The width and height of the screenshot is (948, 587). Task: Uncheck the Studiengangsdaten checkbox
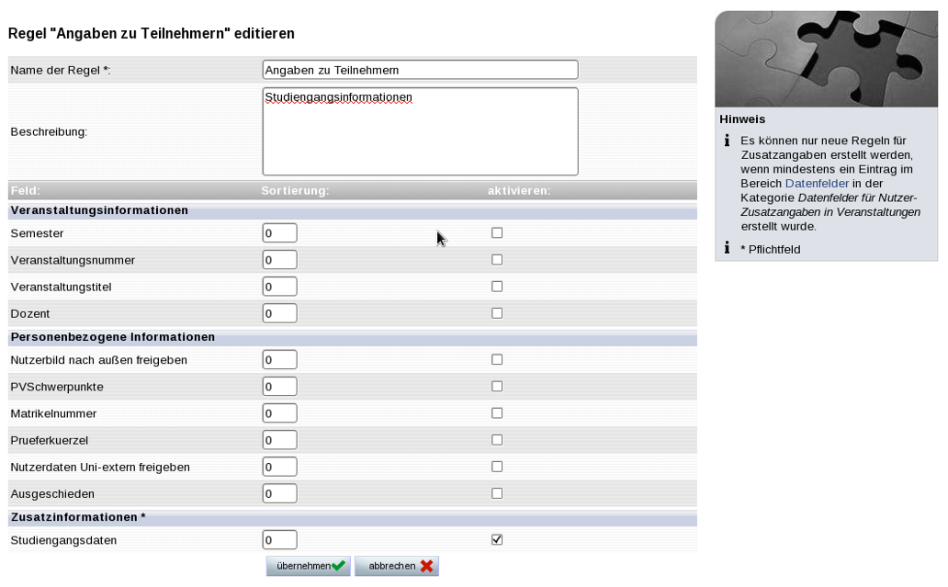[497, 540]
